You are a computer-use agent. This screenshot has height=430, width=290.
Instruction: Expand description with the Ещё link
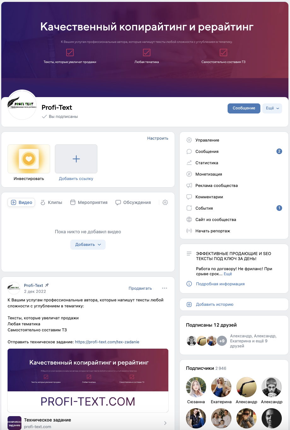[228, 274]
